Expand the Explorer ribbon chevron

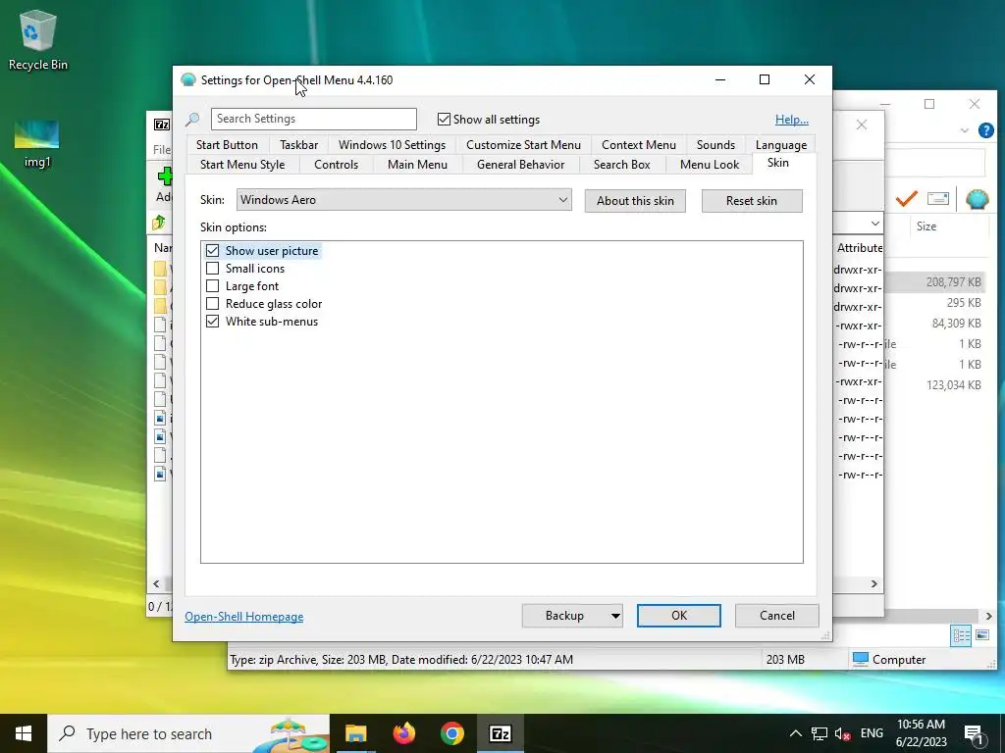[x=964, y=130]
